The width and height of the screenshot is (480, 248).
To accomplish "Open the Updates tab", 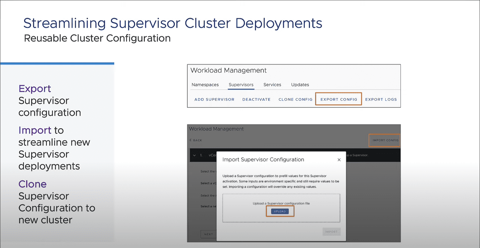I will (x=300, y=85).
